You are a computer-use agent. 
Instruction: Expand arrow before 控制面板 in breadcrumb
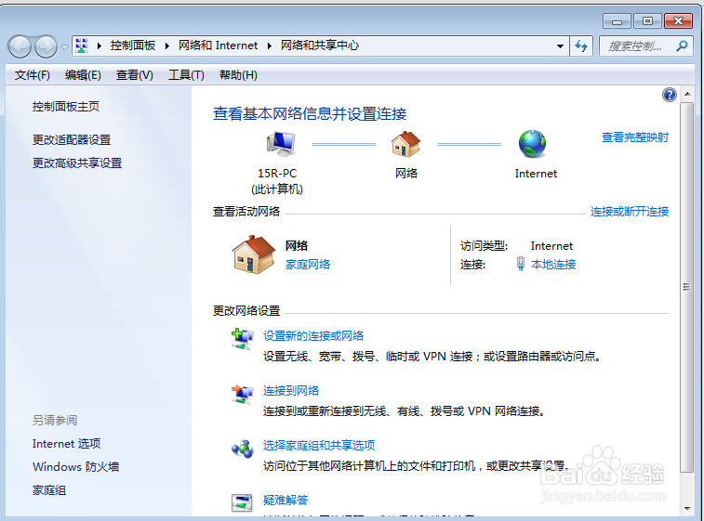click(100, 46)
